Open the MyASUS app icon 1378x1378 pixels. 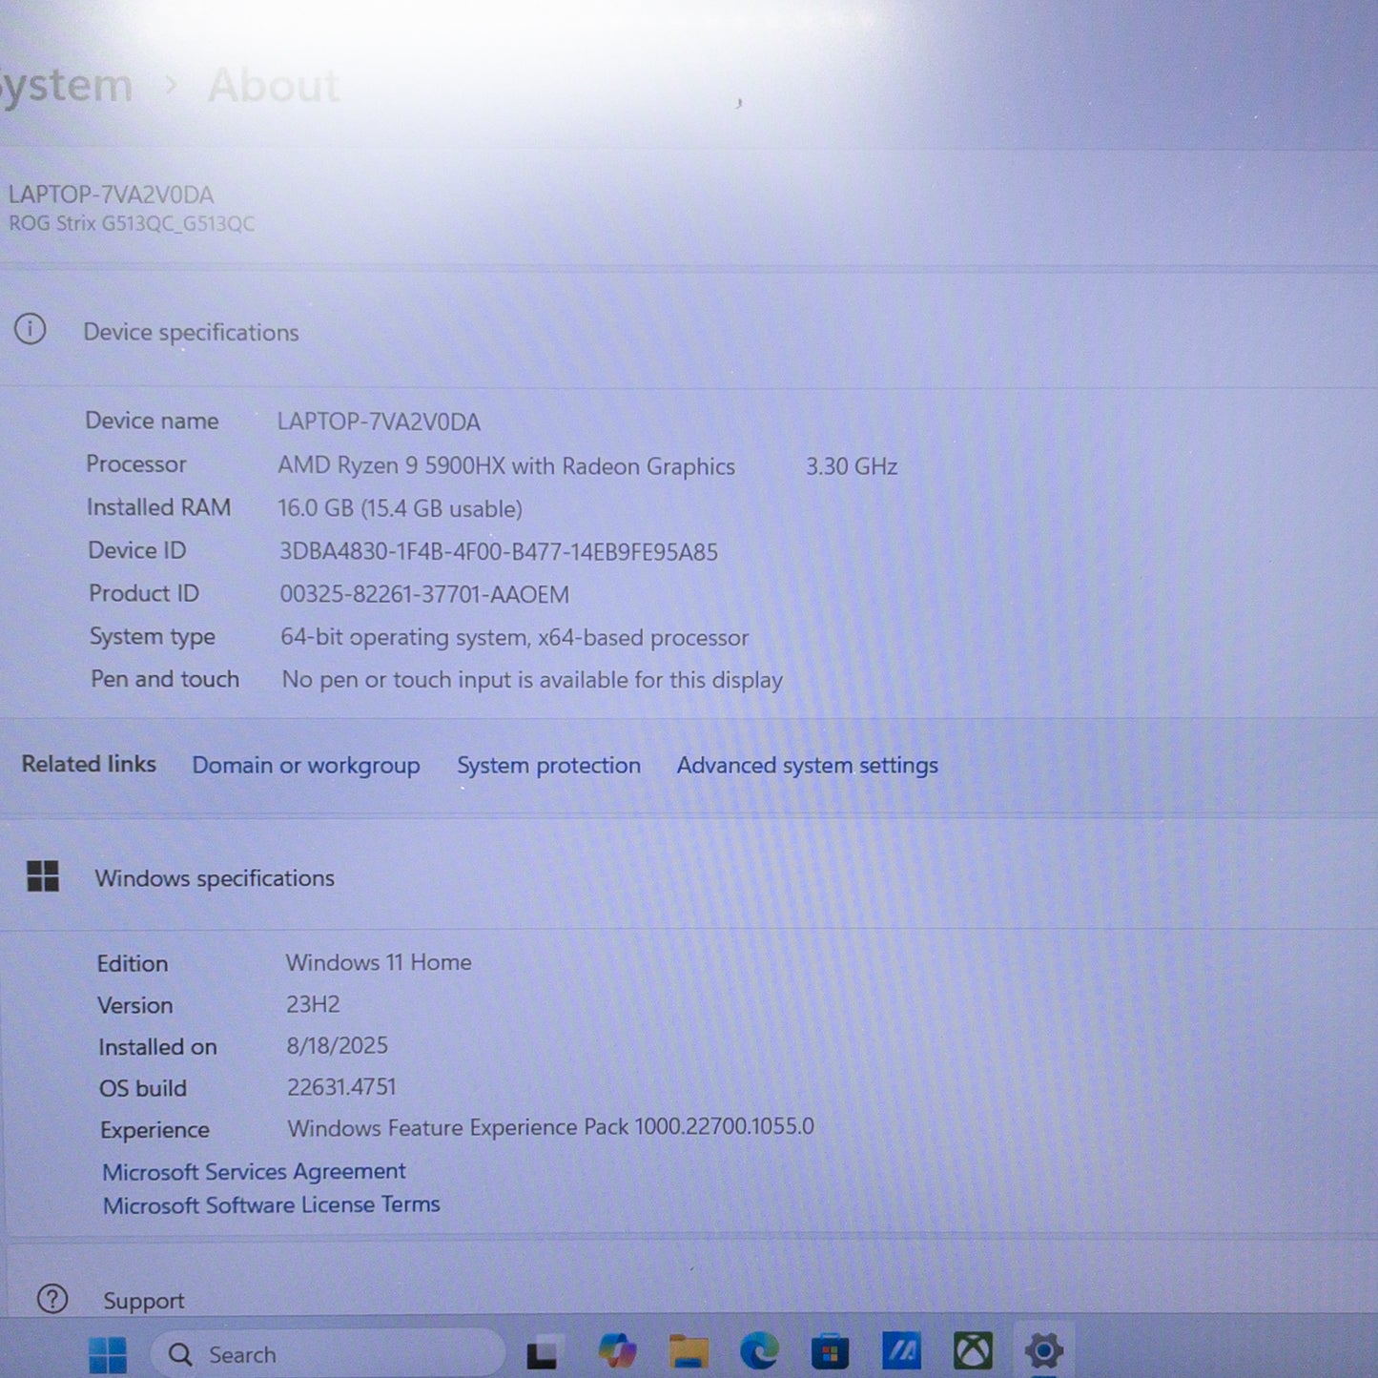(x=901, y=1350)
